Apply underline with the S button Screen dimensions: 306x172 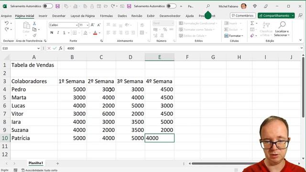pos(64,32)
